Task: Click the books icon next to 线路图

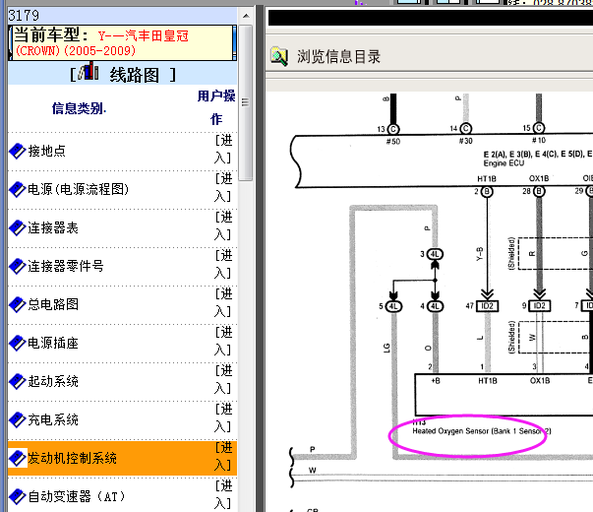Action: (x=89, y=71)
